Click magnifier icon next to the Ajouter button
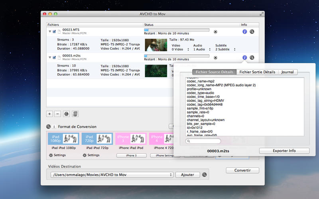 pyautogui.click(x=205, y=175)
